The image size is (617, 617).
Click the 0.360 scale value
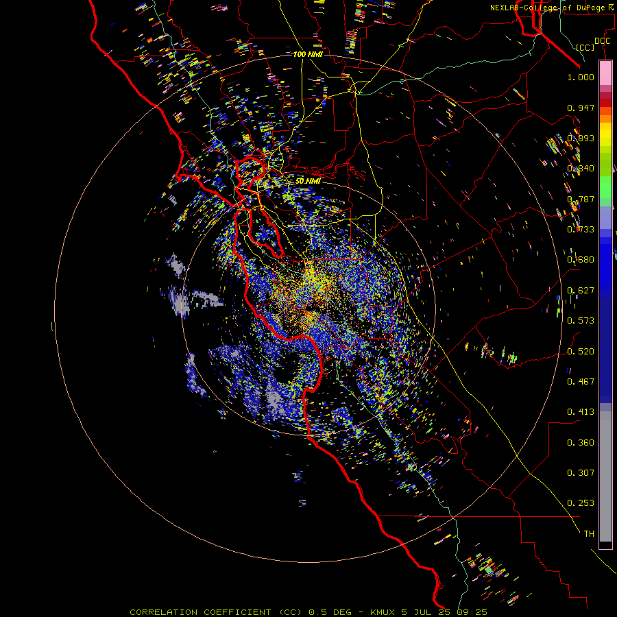pos(581,443)
